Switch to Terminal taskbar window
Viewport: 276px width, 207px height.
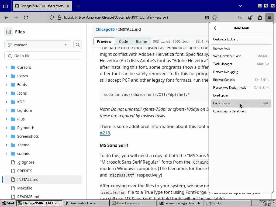(181, 203)
